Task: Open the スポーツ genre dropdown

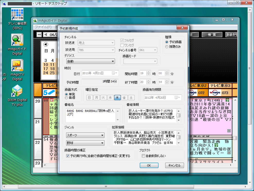Action: tap(85, 135)
